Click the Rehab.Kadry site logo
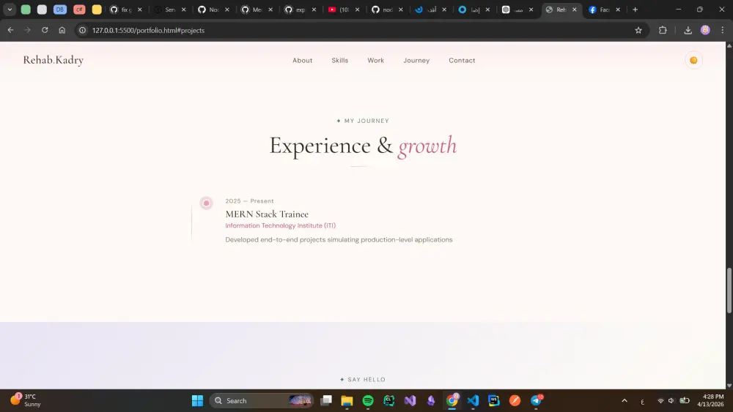The image size is (733, 412). pyautogui.click(x=54, y=60)
